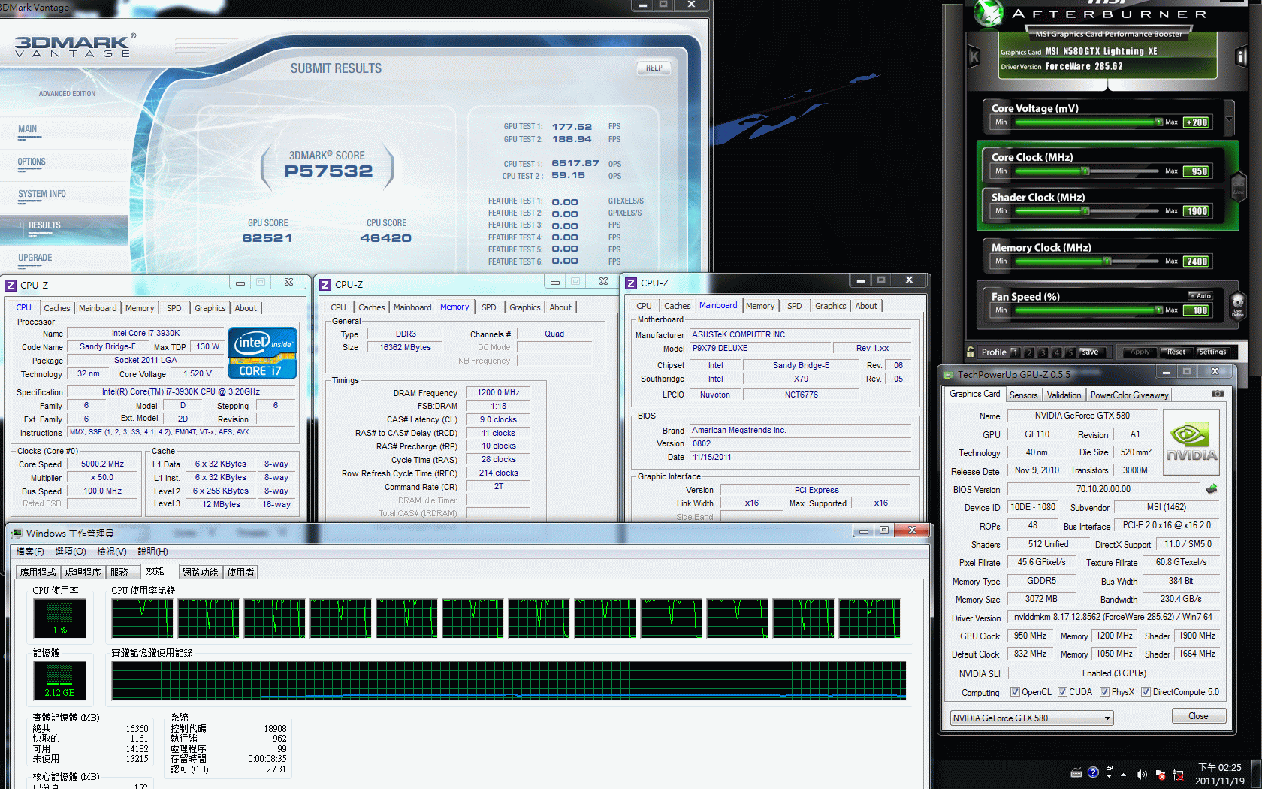Screen dimensions: 1262x789
Task: Open the Afterburner info 'i' side button
Action: tap(1242, 56)
